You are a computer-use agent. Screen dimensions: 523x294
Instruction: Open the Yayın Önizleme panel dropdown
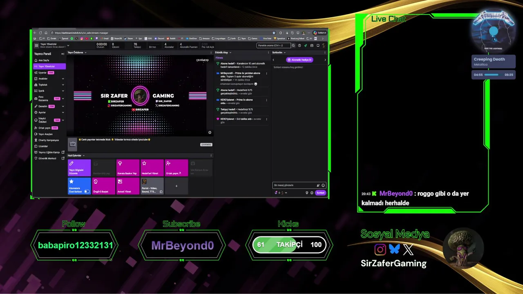coord(85,52)
